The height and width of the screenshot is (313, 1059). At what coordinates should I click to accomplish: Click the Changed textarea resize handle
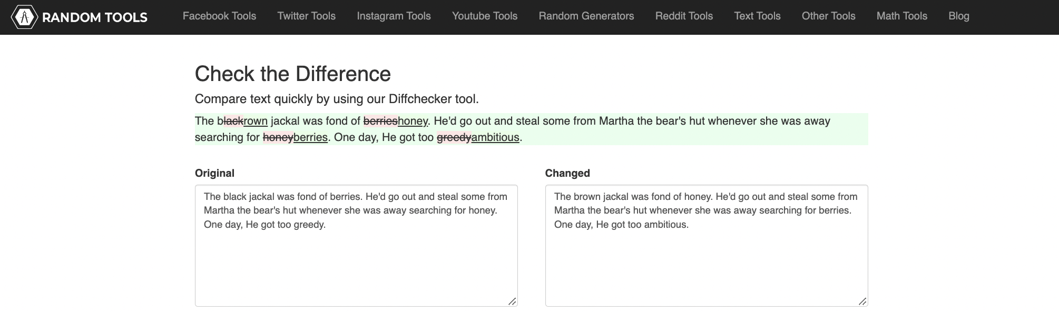[x=862, y=301]
